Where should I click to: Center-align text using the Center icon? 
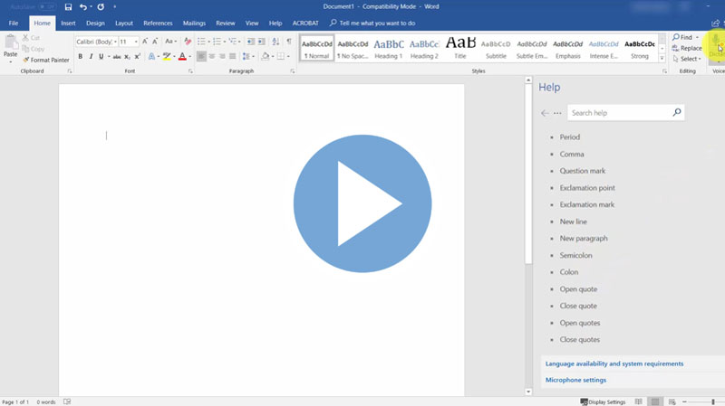212,56
